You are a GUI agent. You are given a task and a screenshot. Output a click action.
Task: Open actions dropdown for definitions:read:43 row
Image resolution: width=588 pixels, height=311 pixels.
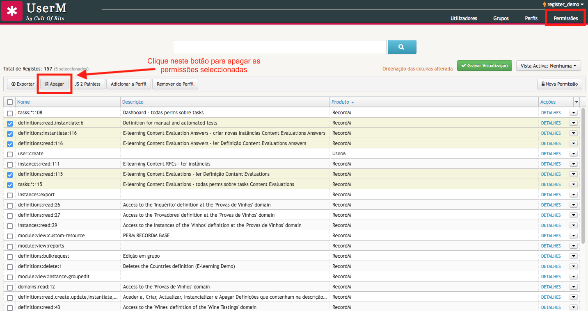click(573, 307)
